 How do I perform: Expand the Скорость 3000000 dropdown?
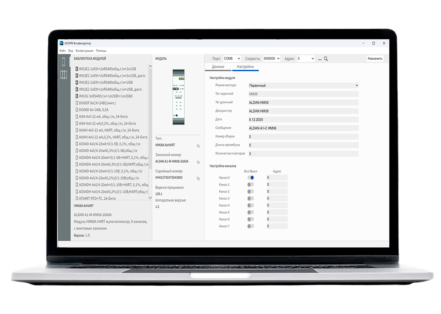tap(271, 58)
